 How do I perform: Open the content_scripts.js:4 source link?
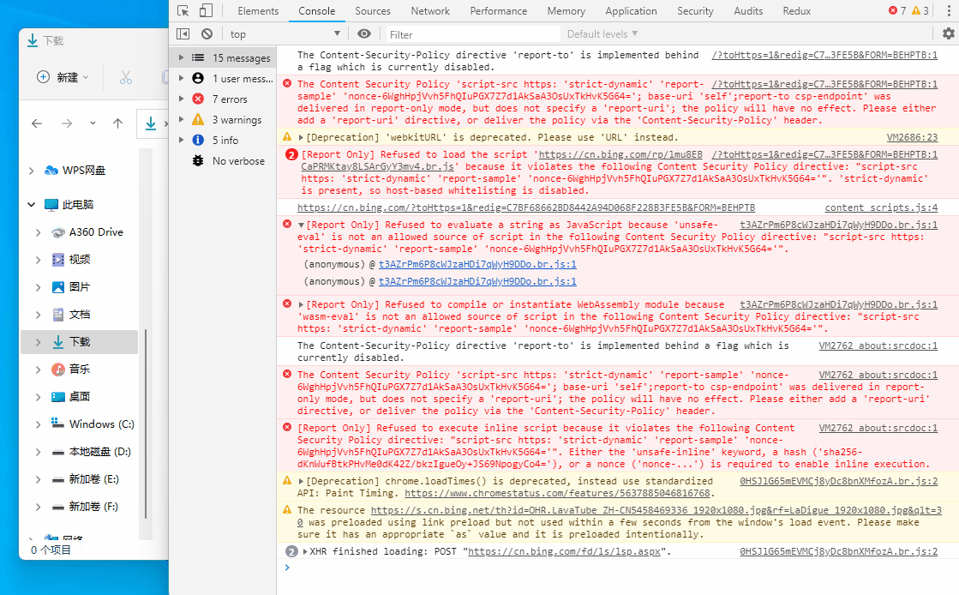point(881,208)
